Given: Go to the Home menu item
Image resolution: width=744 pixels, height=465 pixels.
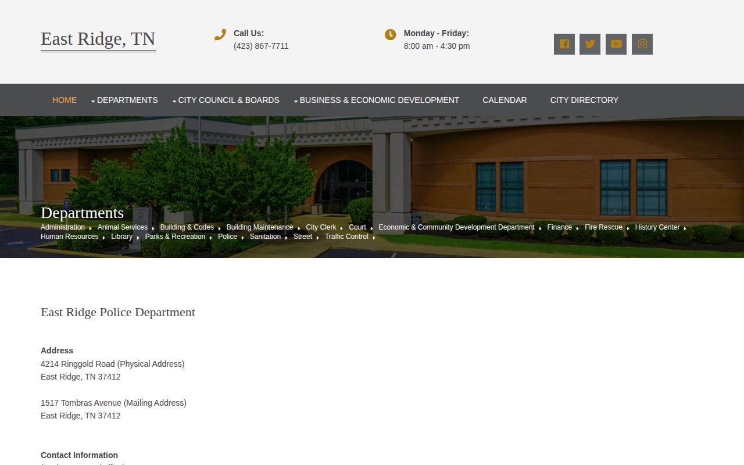Looking at the screenshot, I should click(x=65, y=100).
